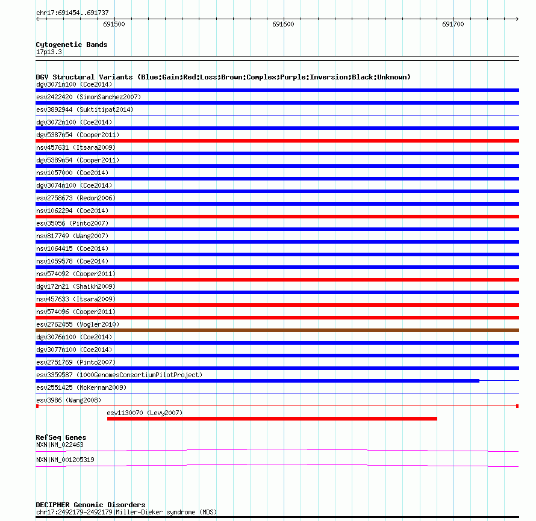The image size is (536, 521).
Task: Open the esv3986 (Wang2008) variant label
Action: tap(69, 400)
